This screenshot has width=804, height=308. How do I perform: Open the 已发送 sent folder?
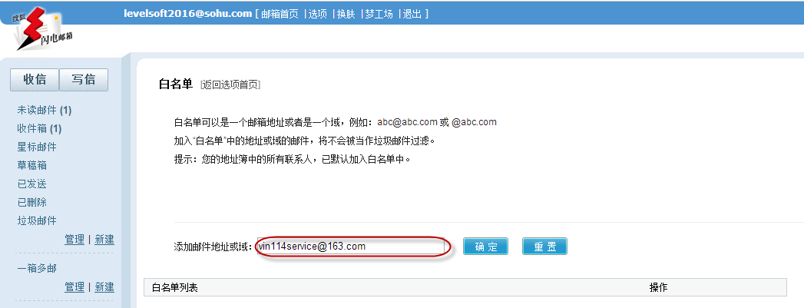(32, 184)
